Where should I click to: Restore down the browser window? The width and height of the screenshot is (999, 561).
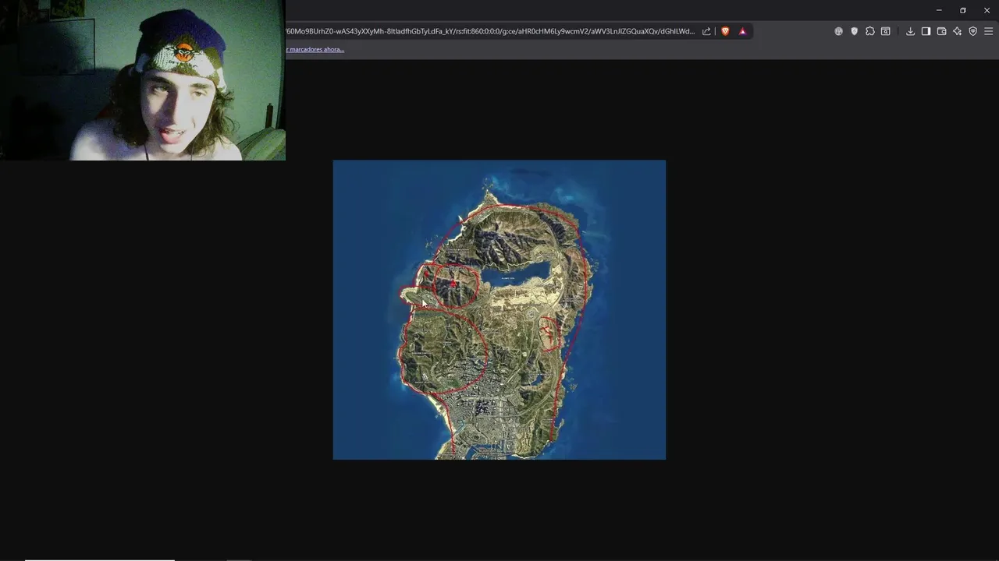tap(963, 10)
